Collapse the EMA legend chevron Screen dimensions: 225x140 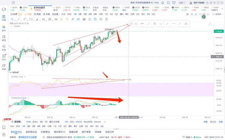point(12,26)
